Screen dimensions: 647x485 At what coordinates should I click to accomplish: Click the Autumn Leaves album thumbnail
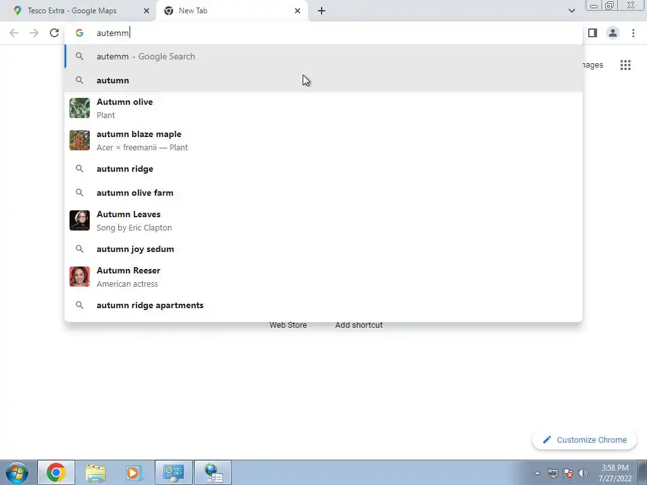pyautogui.click(x=80, y=220)
